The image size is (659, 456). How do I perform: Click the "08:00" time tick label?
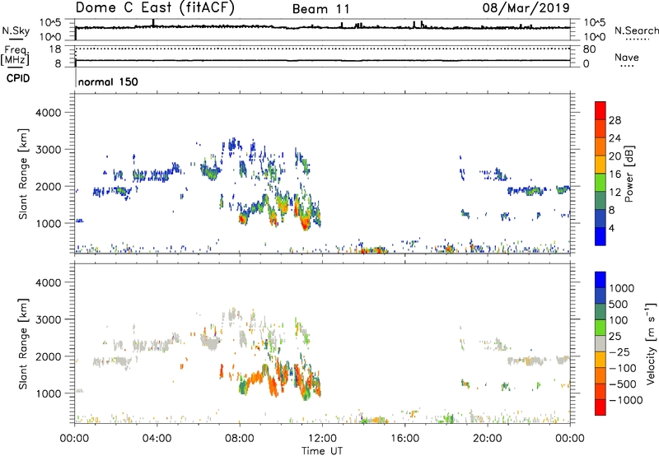[x=239, y=439]
